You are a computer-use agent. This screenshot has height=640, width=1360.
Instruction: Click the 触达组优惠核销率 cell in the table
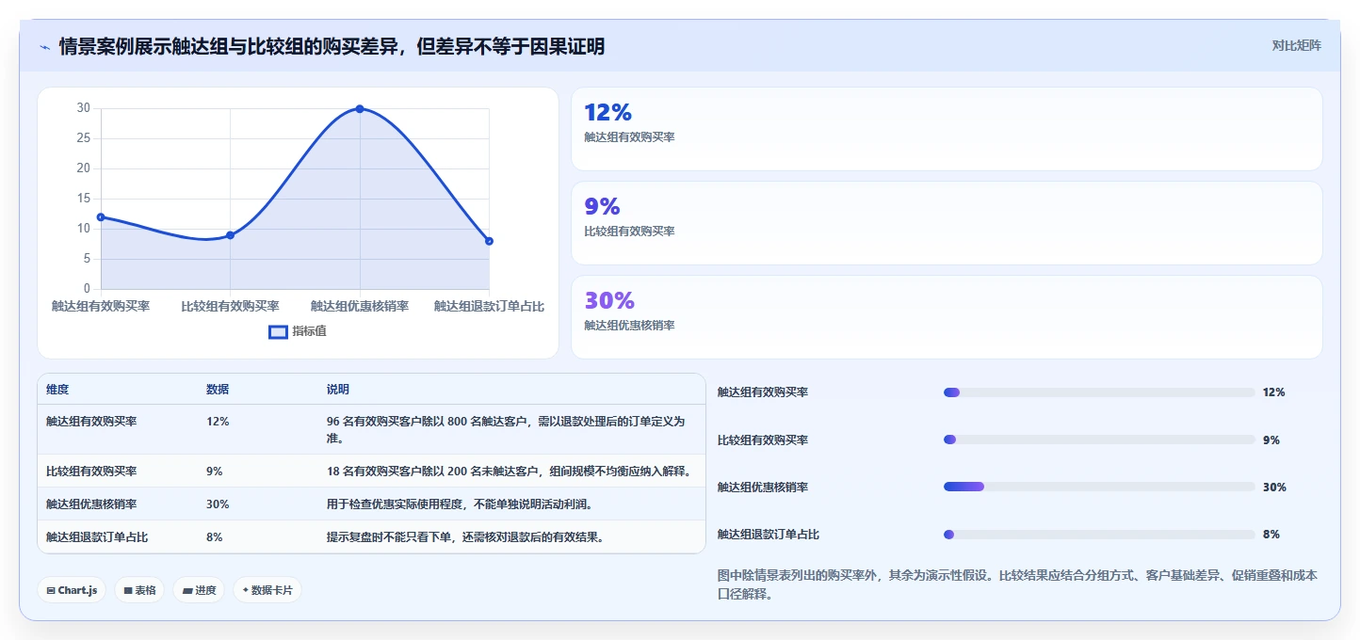91,504
